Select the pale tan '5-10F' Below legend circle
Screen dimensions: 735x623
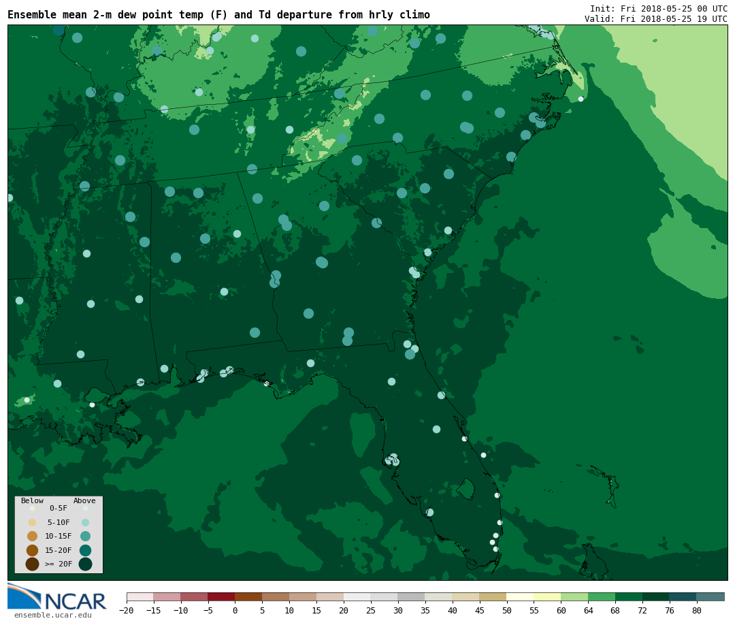click(33, 523)
